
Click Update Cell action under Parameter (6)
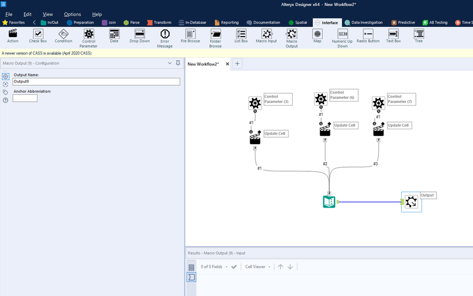[325, 130]
